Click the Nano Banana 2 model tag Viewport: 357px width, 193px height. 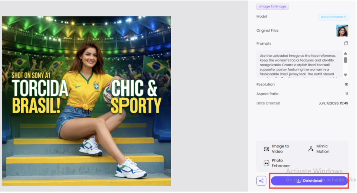pyautogui.click(x=333, y=17)
